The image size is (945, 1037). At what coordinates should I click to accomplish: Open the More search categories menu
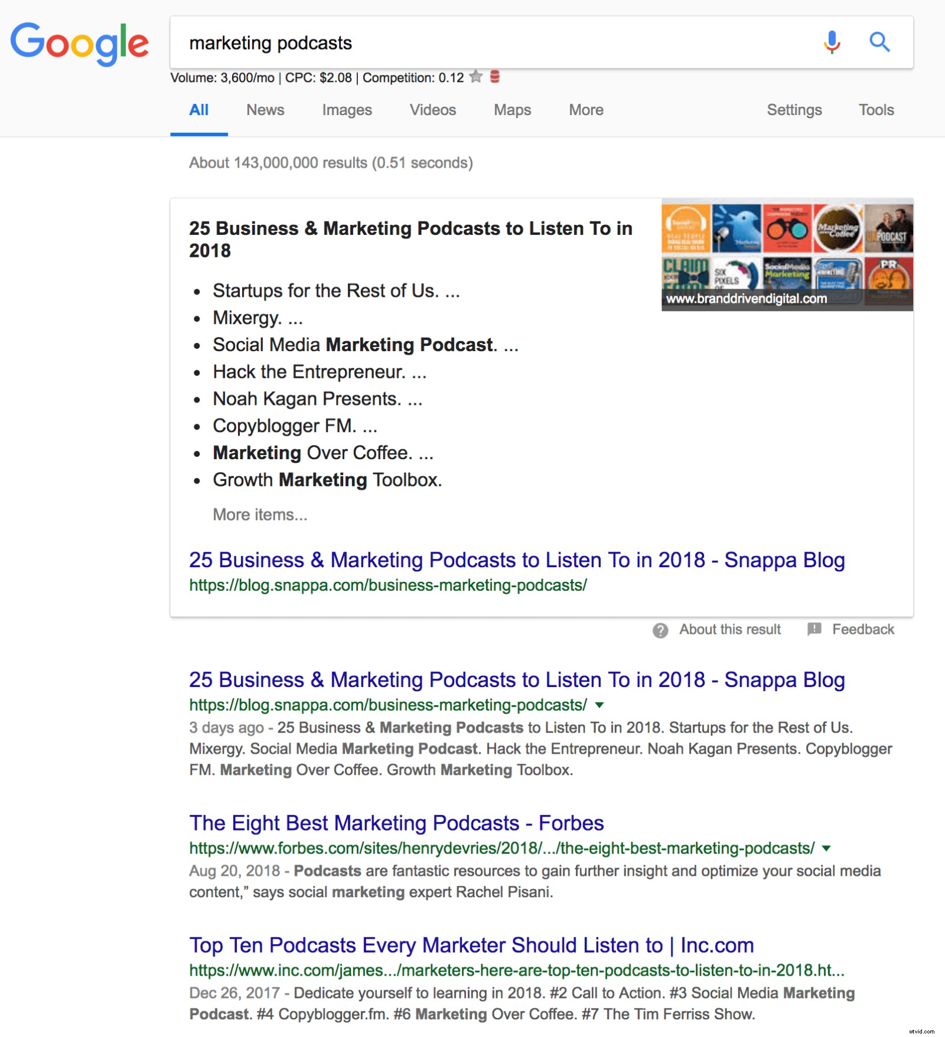(x=585, y=110)
